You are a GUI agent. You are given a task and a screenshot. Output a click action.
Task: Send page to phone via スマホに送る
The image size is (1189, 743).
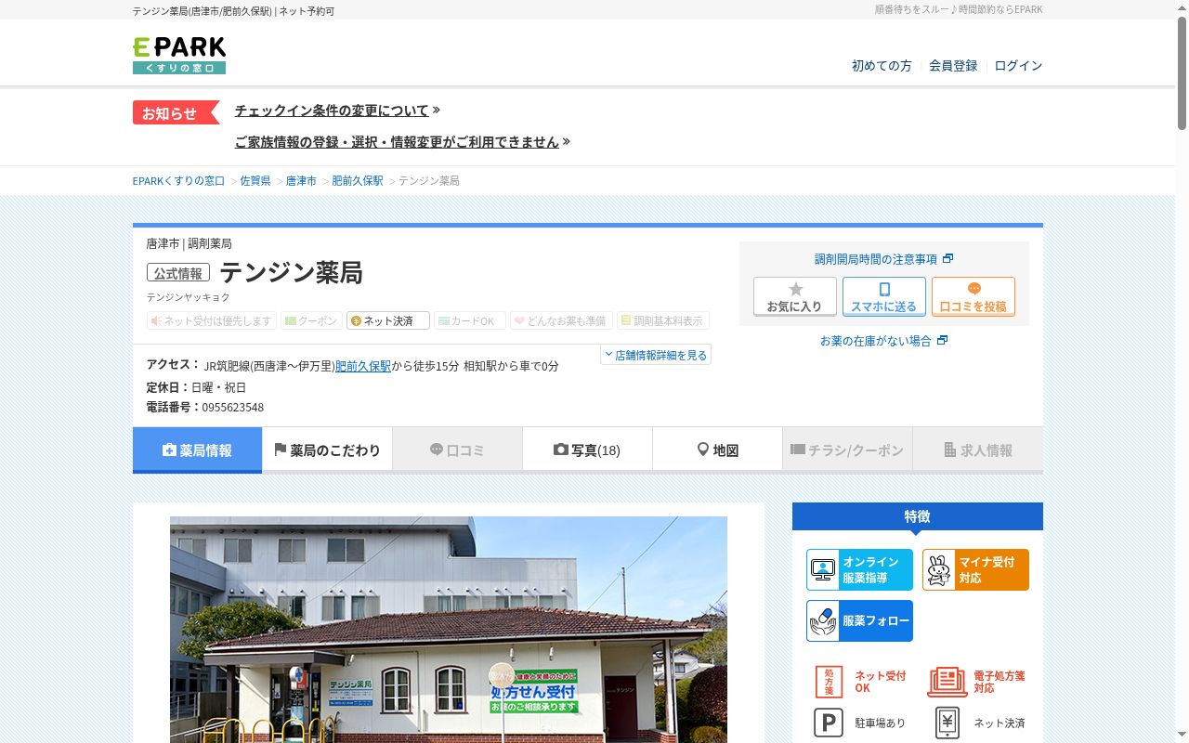coord(884,296)
